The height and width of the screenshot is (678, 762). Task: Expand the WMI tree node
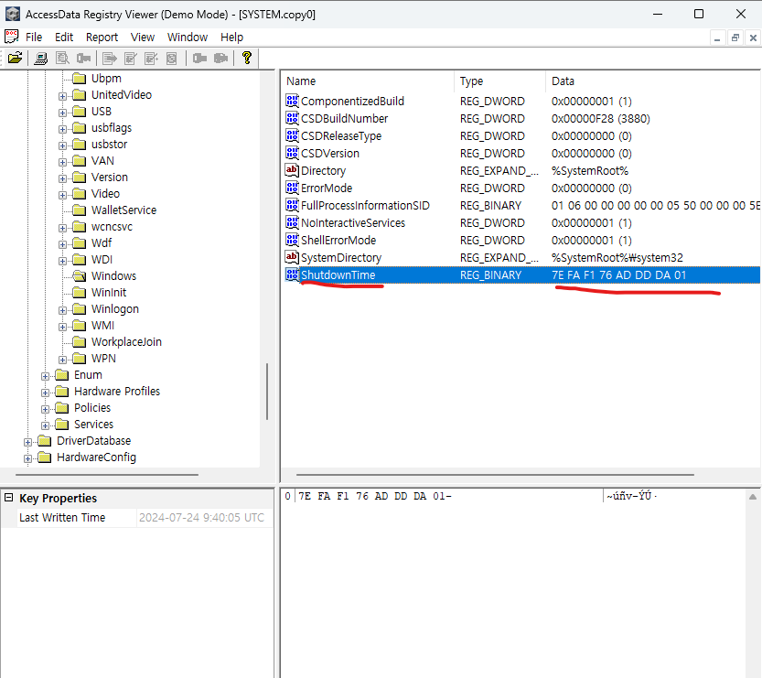63,327
